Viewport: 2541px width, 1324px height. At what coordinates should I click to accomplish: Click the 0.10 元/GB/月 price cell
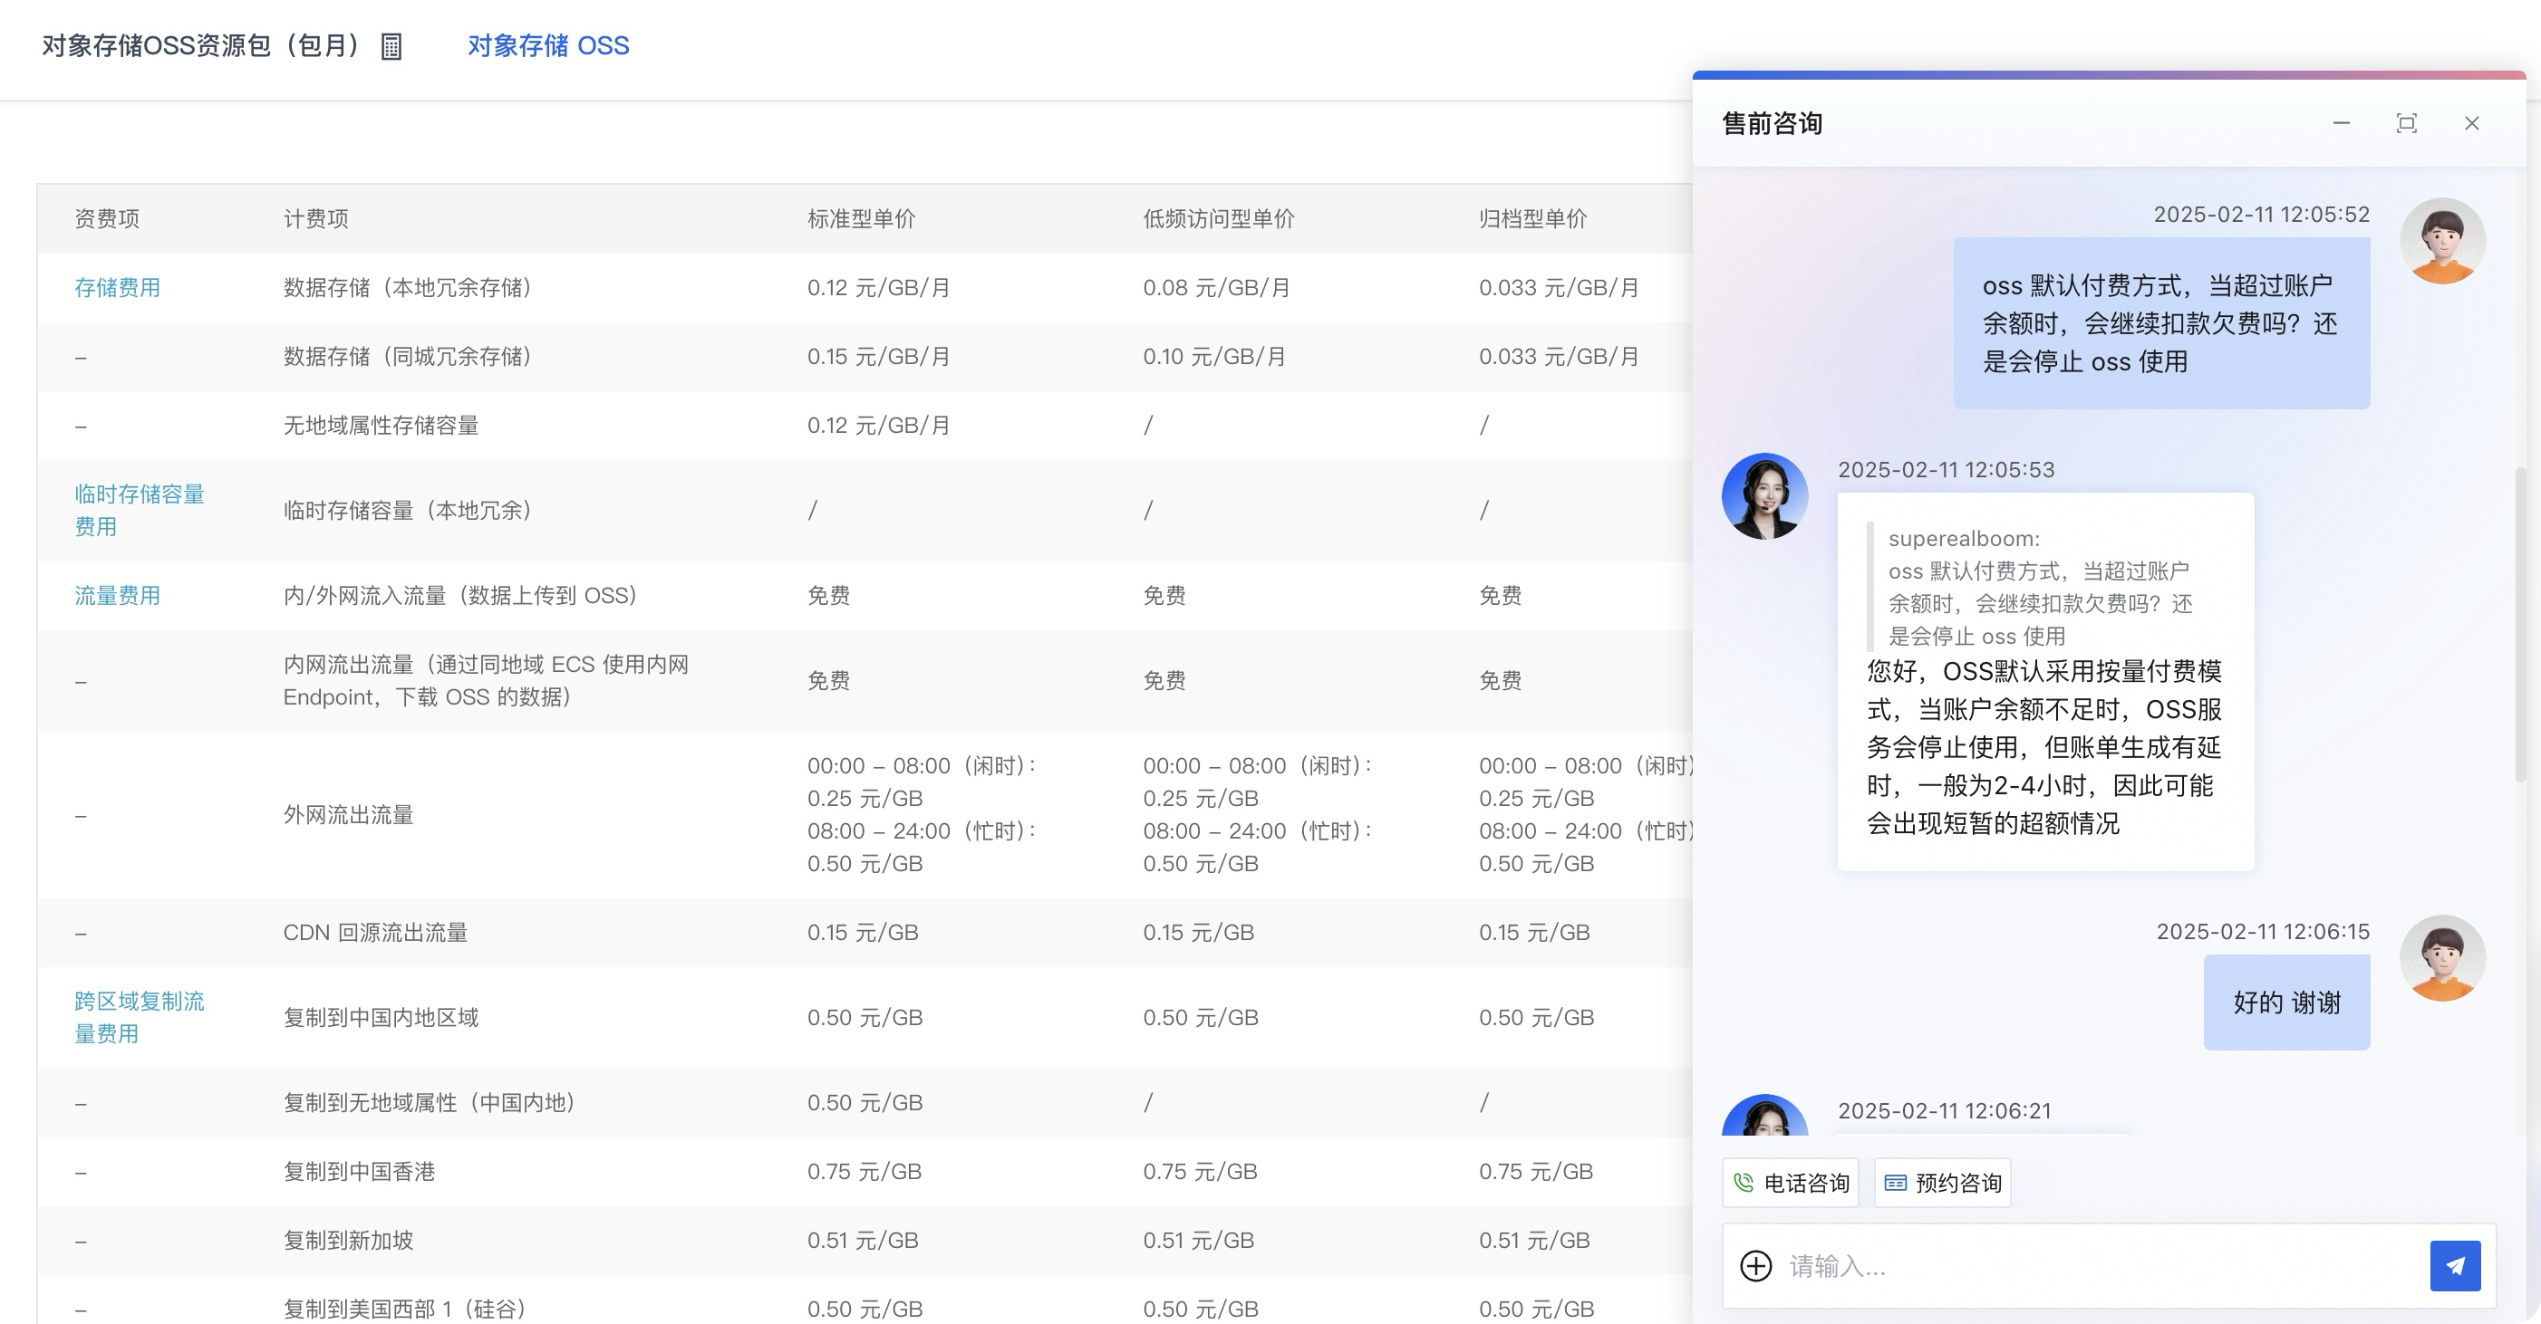point(1214,356)
